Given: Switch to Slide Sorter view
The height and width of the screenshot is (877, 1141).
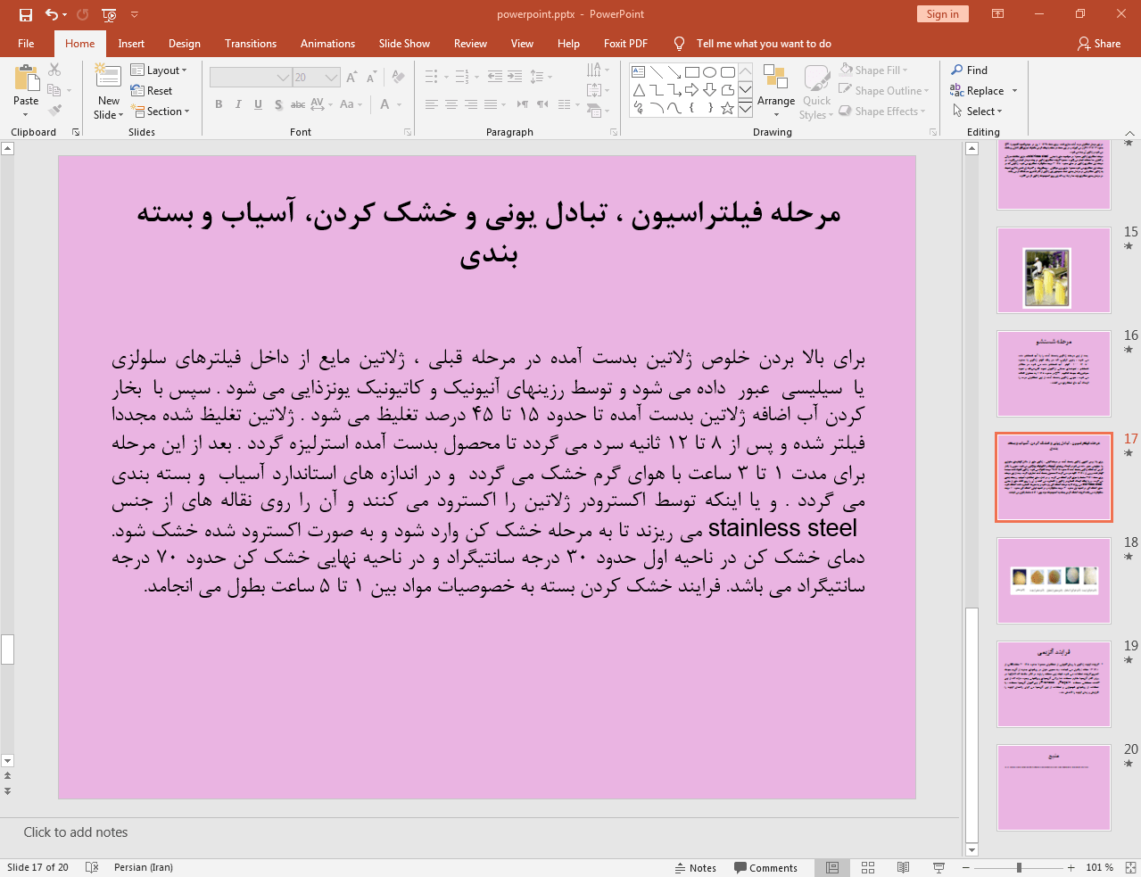Looking at the screenshot, I should pos(868,867).
